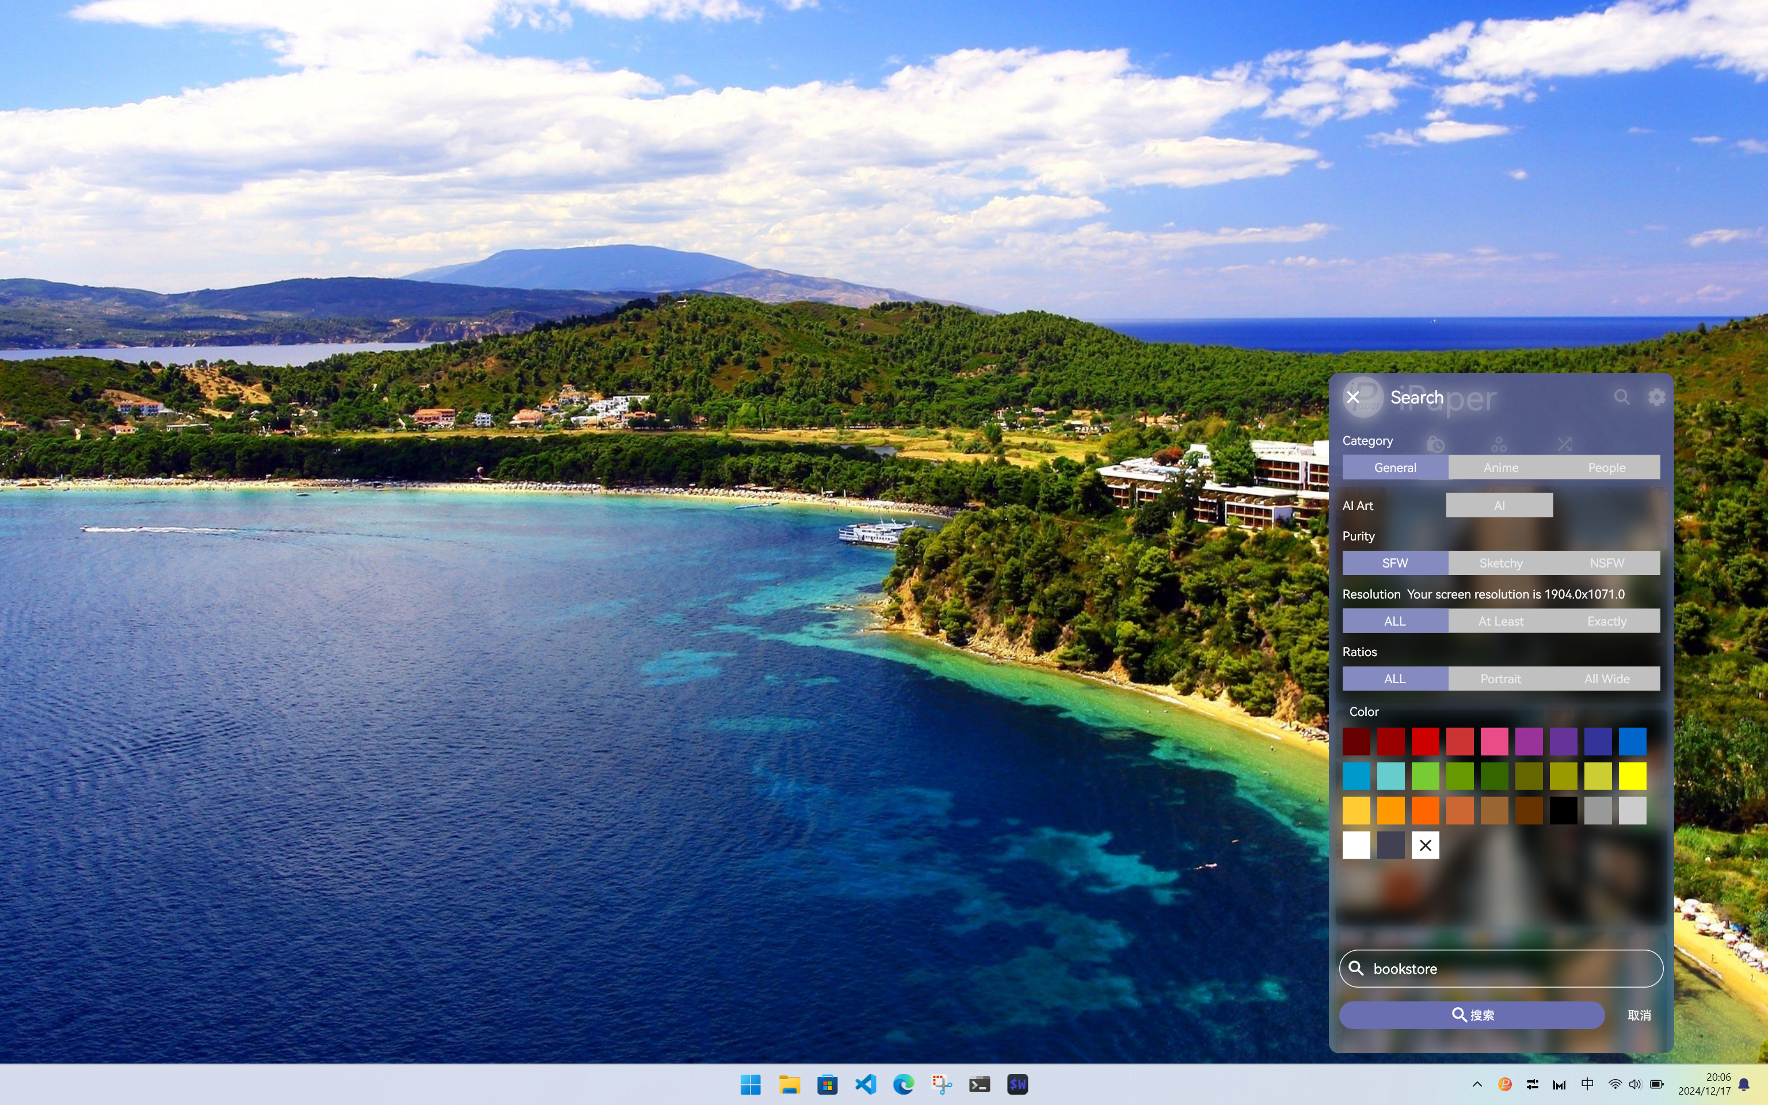
Task: Open Microsoft Edge from taskbar
Action: pos(903,1084)
